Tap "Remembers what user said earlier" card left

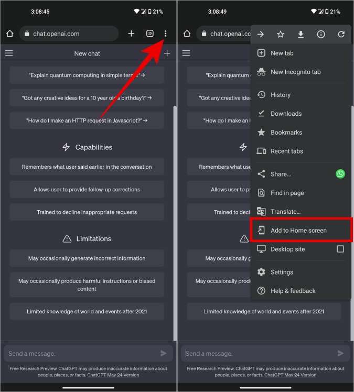click(87, 167)
